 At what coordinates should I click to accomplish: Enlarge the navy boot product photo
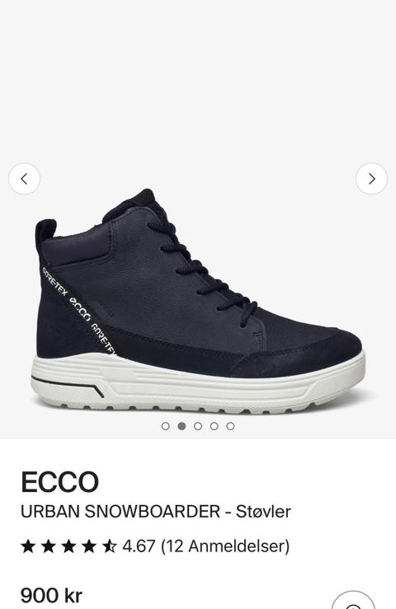coord(198,301)
